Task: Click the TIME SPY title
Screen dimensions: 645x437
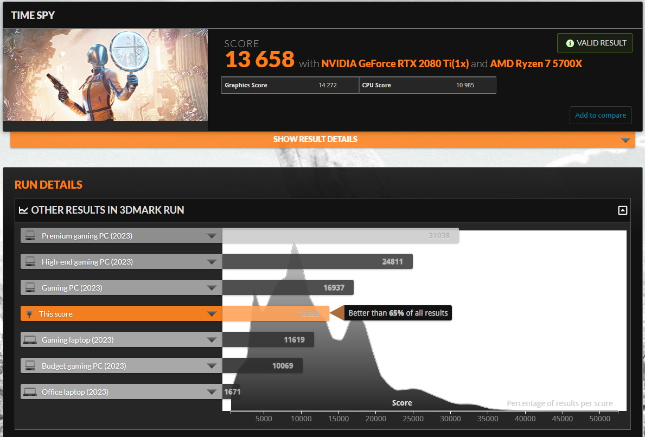Action: (x=33, y=15)
